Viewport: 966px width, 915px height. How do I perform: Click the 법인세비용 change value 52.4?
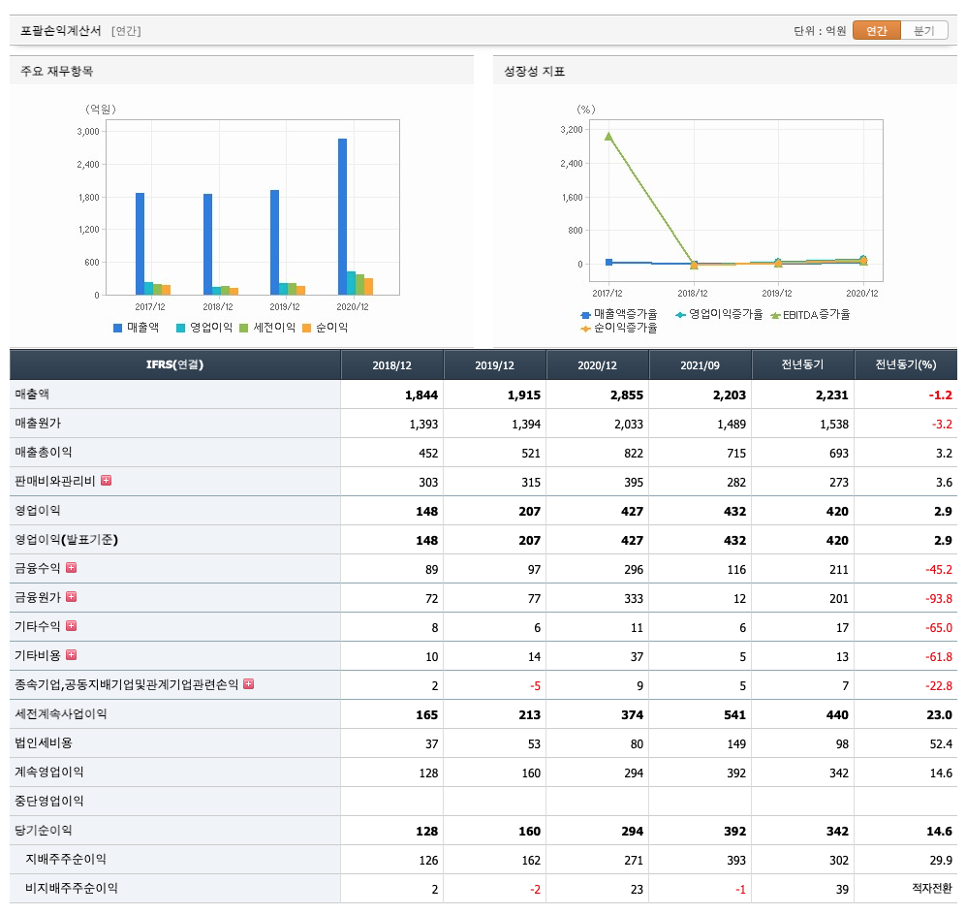coord(941,743)
